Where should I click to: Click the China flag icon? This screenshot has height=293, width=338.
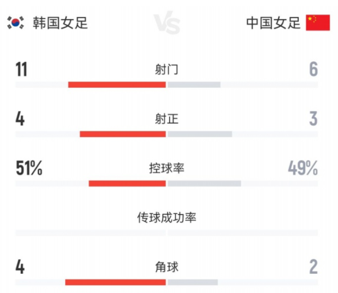[318, 23]
